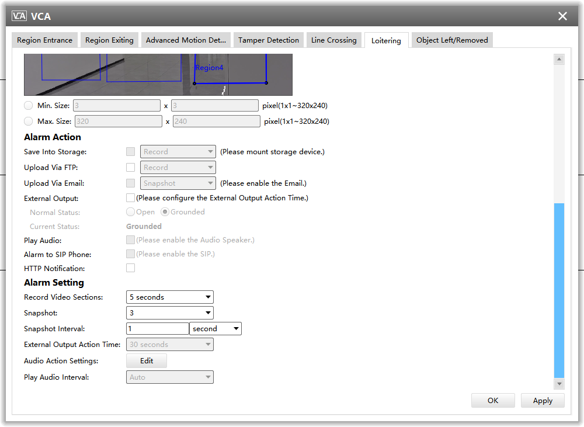Click the scrollbar down arrow
This screenshot has width=584, height=427.
pos(559,383)
